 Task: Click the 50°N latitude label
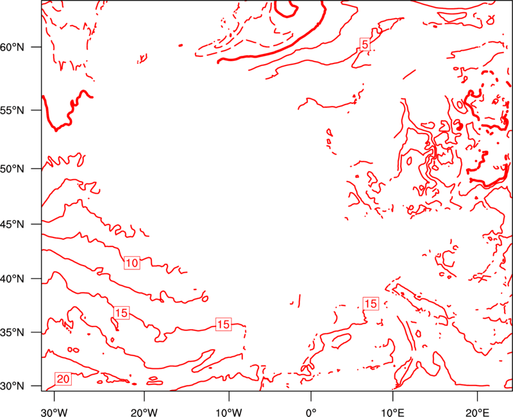(12, 169)
